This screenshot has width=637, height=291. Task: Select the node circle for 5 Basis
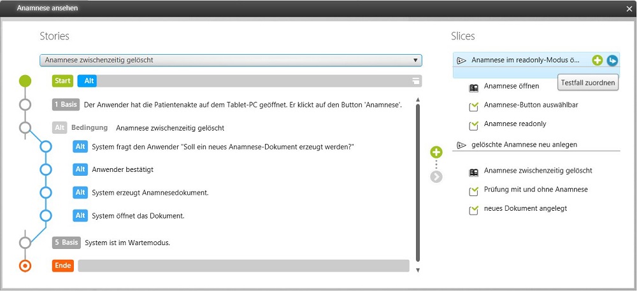[25, 243]
